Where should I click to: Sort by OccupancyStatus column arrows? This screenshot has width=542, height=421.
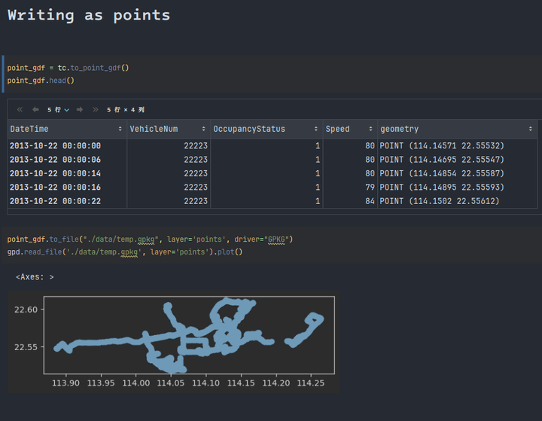click(x=316, y=130)
